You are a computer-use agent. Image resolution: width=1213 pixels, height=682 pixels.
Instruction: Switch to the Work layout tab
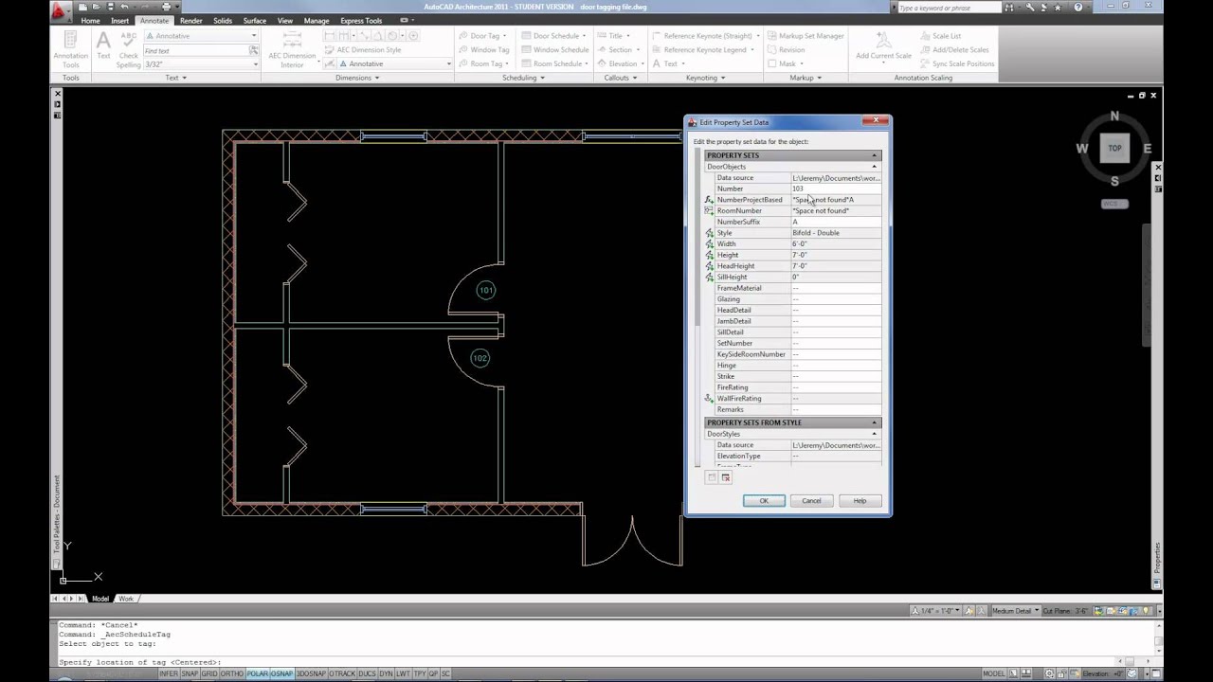(126, 599)
